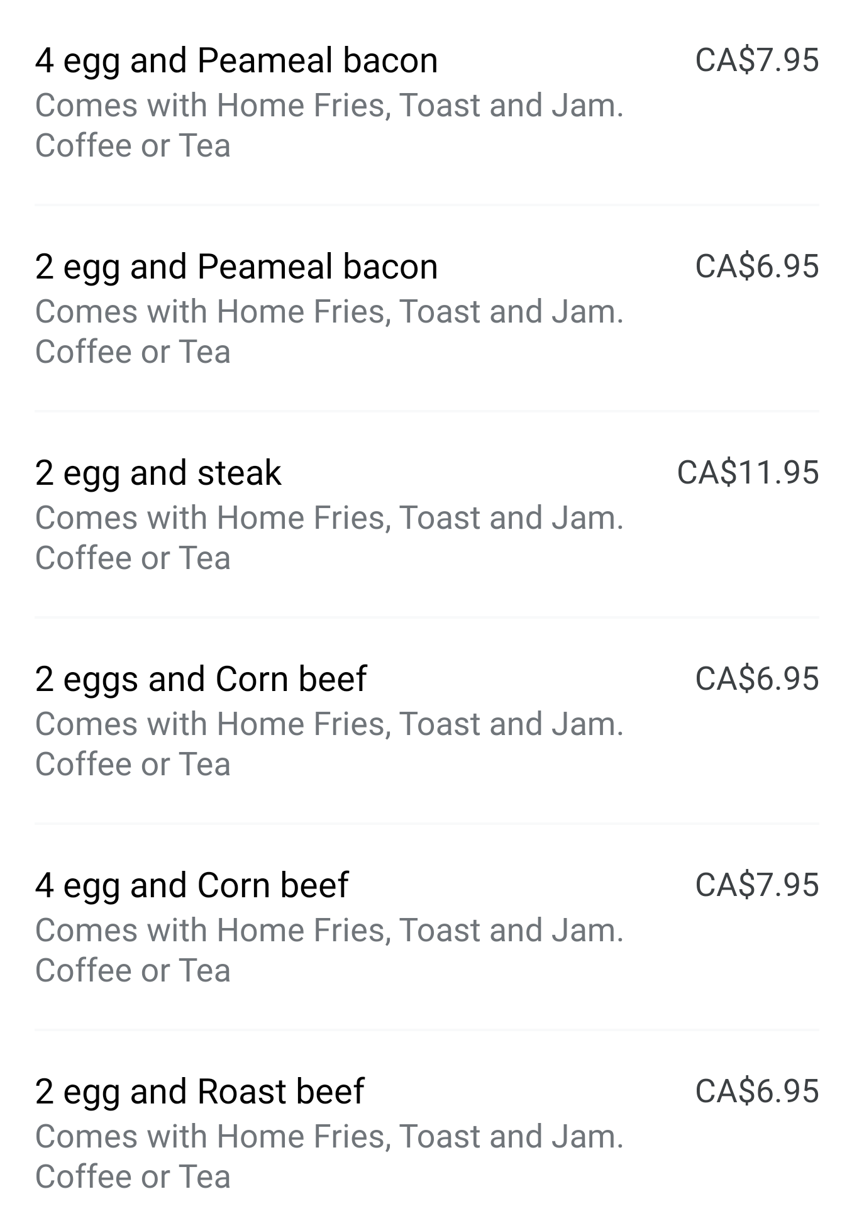The image size is (847, 1211).
Task: Click the CA$6.95 price for 2 egg Peameal bacon
Action: [756, 267]
